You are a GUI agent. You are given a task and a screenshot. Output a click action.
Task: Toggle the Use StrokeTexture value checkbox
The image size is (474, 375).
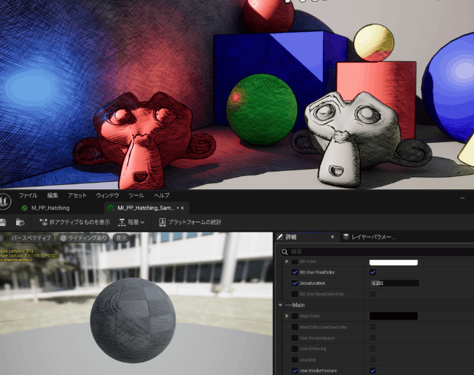click(x=373, y=371)
